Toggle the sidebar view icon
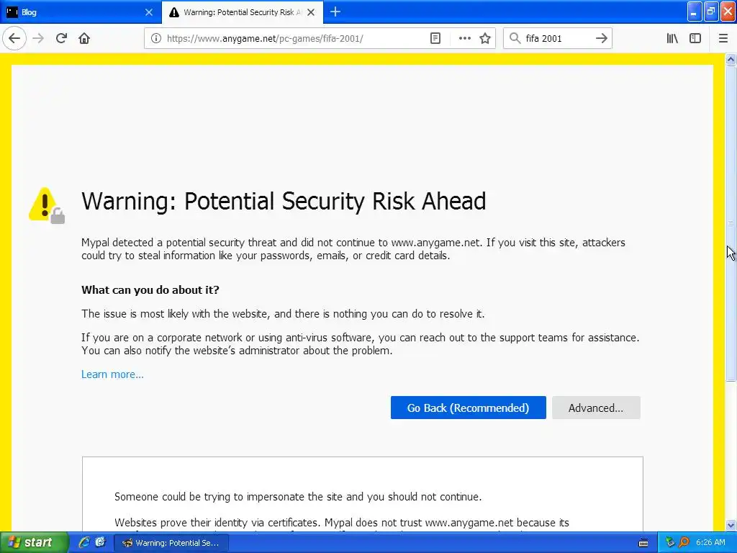The height and width of the screenshot is (553, 737). (x=695, y=38)
